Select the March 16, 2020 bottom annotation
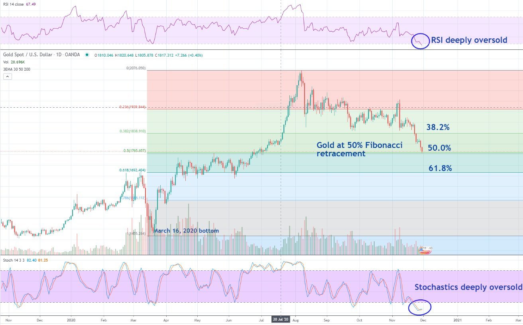The width and height of the screenshot is (523, 325). 186,231
